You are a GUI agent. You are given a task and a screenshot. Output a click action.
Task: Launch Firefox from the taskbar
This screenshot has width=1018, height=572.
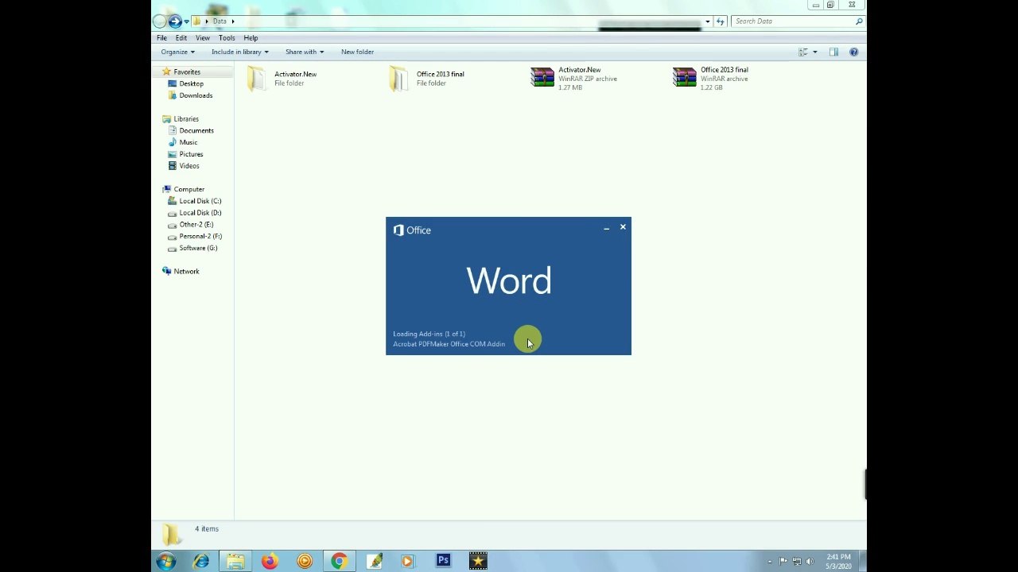[x=270, y=562]
